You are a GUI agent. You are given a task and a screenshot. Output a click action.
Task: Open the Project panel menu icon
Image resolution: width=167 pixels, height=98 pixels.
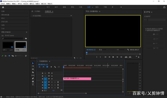(27, 32)
